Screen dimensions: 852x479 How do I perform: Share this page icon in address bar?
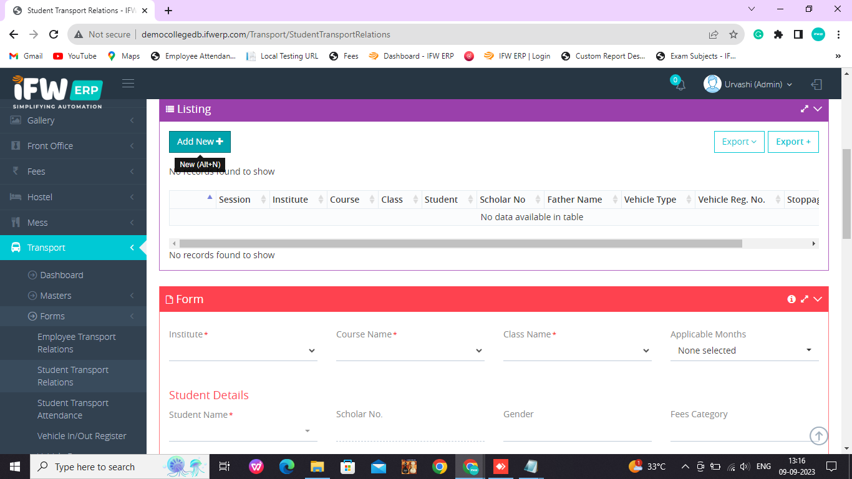point(714,34)
